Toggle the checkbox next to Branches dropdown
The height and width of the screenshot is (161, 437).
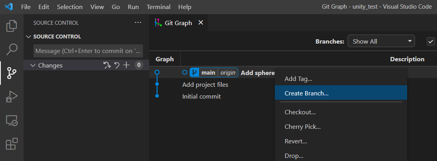pyautogui.click(x=431, y=42)
